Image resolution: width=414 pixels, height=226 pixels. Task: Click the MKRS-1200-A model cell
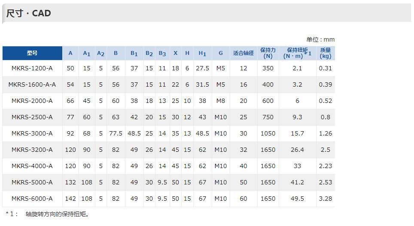tap(32, 68)
